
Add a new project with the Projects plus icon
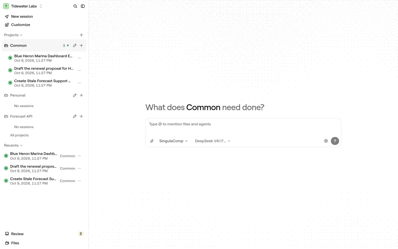tap(81, 35)
